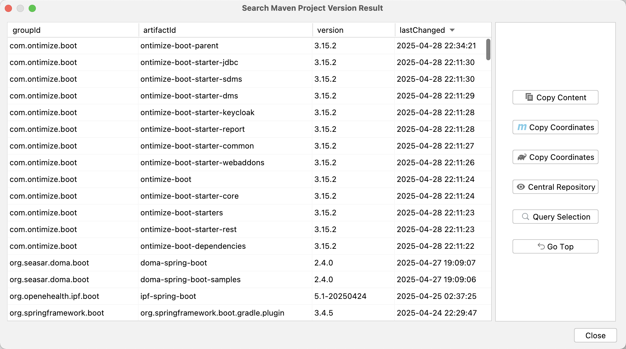Click the table vertical scrollbar thumb

488,50
